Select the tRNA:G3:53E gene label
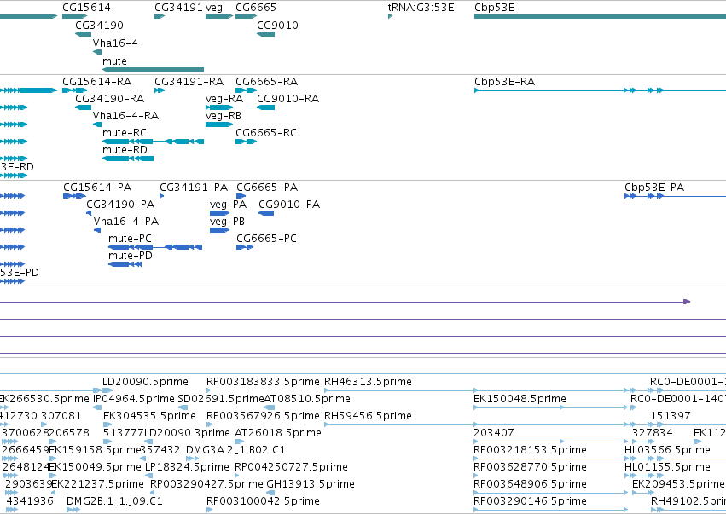This screenshot has height=514, width=726. point(421,8)
